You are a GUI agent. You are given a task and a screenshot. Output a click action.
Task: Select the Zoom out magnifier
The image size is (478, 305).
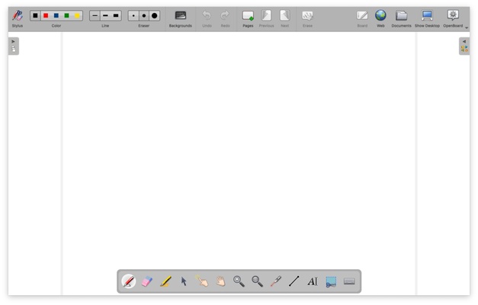point(257,281)
